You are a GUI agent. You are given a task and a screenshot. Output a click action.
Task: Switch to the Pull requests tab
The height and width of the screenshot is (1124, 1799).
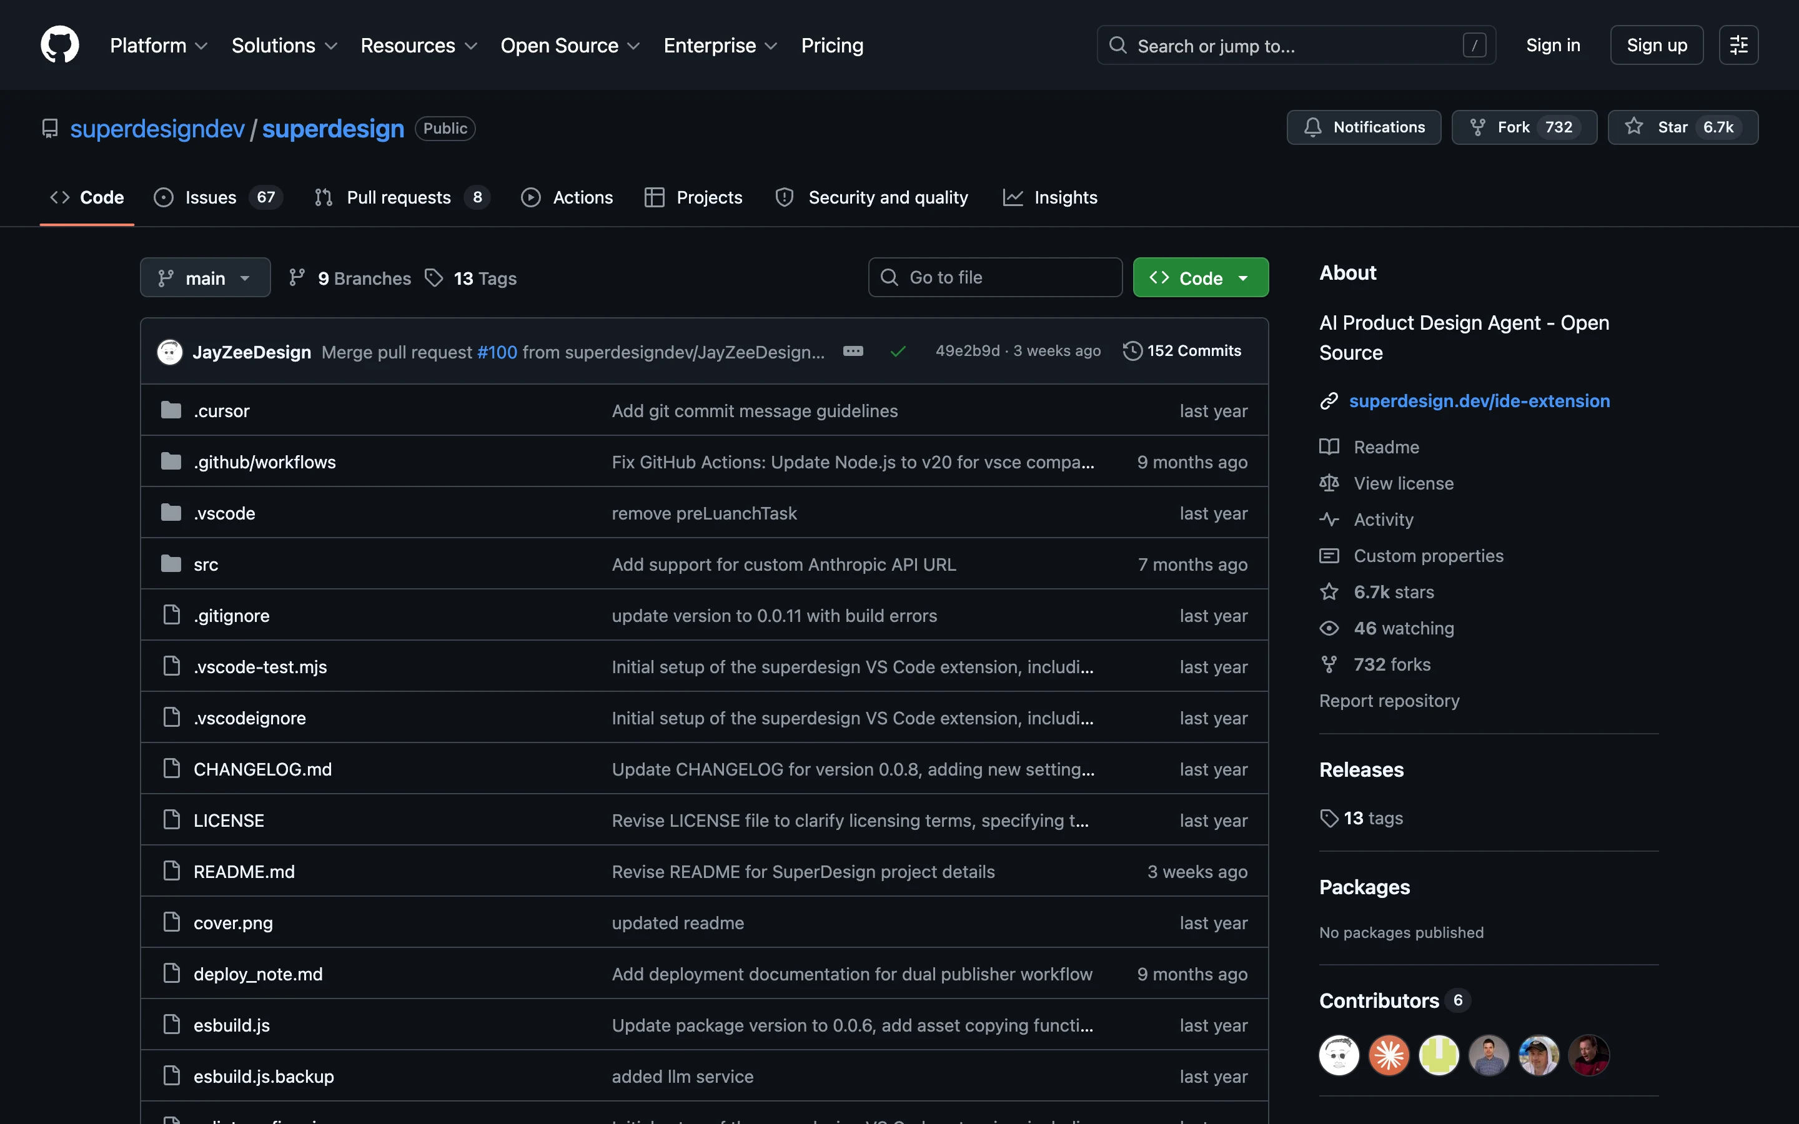tap(402, 197)
